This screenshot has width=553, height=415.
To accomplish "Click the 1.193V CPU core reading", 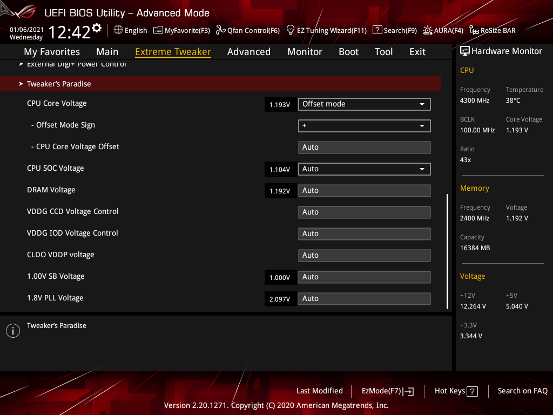I will pos(280,104).
